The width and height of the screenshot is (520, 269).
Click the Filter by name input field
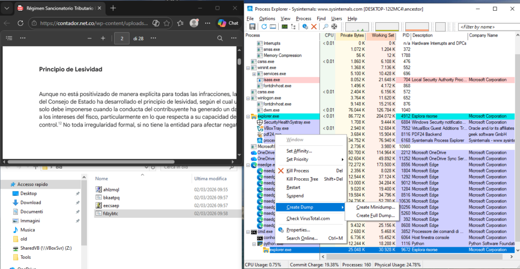486,26
